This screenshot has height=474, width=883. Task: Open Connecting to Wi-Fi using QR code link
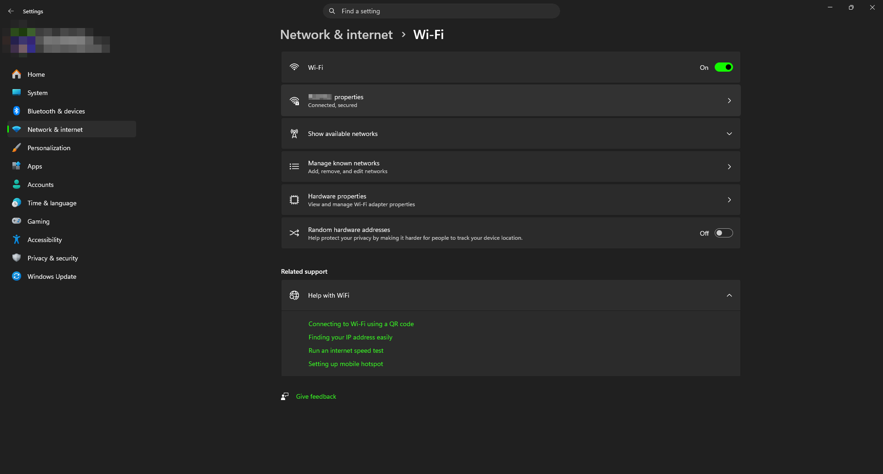[x=361, y=324]
